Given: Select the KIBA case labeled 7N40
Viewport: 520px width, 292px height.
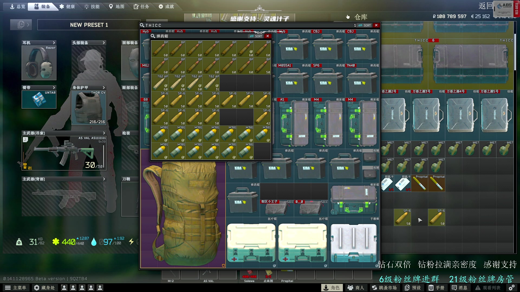Looking at the screenshot, I should 362,81.
